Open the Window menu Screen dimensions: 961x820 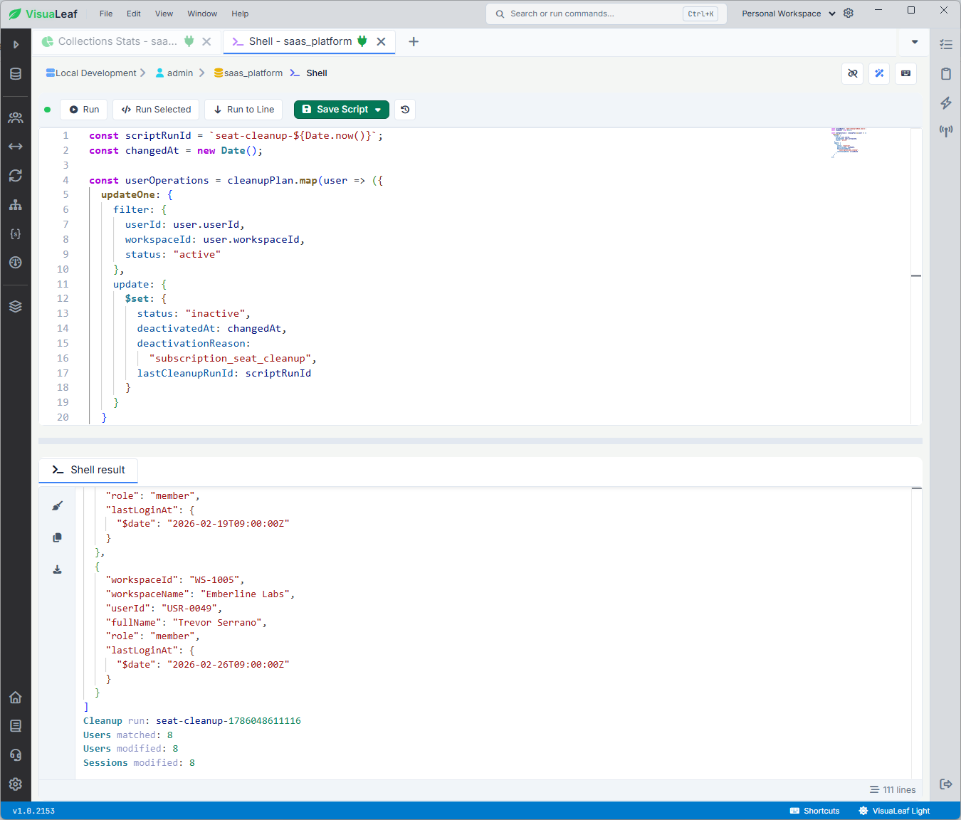click(x=202, y=14)
